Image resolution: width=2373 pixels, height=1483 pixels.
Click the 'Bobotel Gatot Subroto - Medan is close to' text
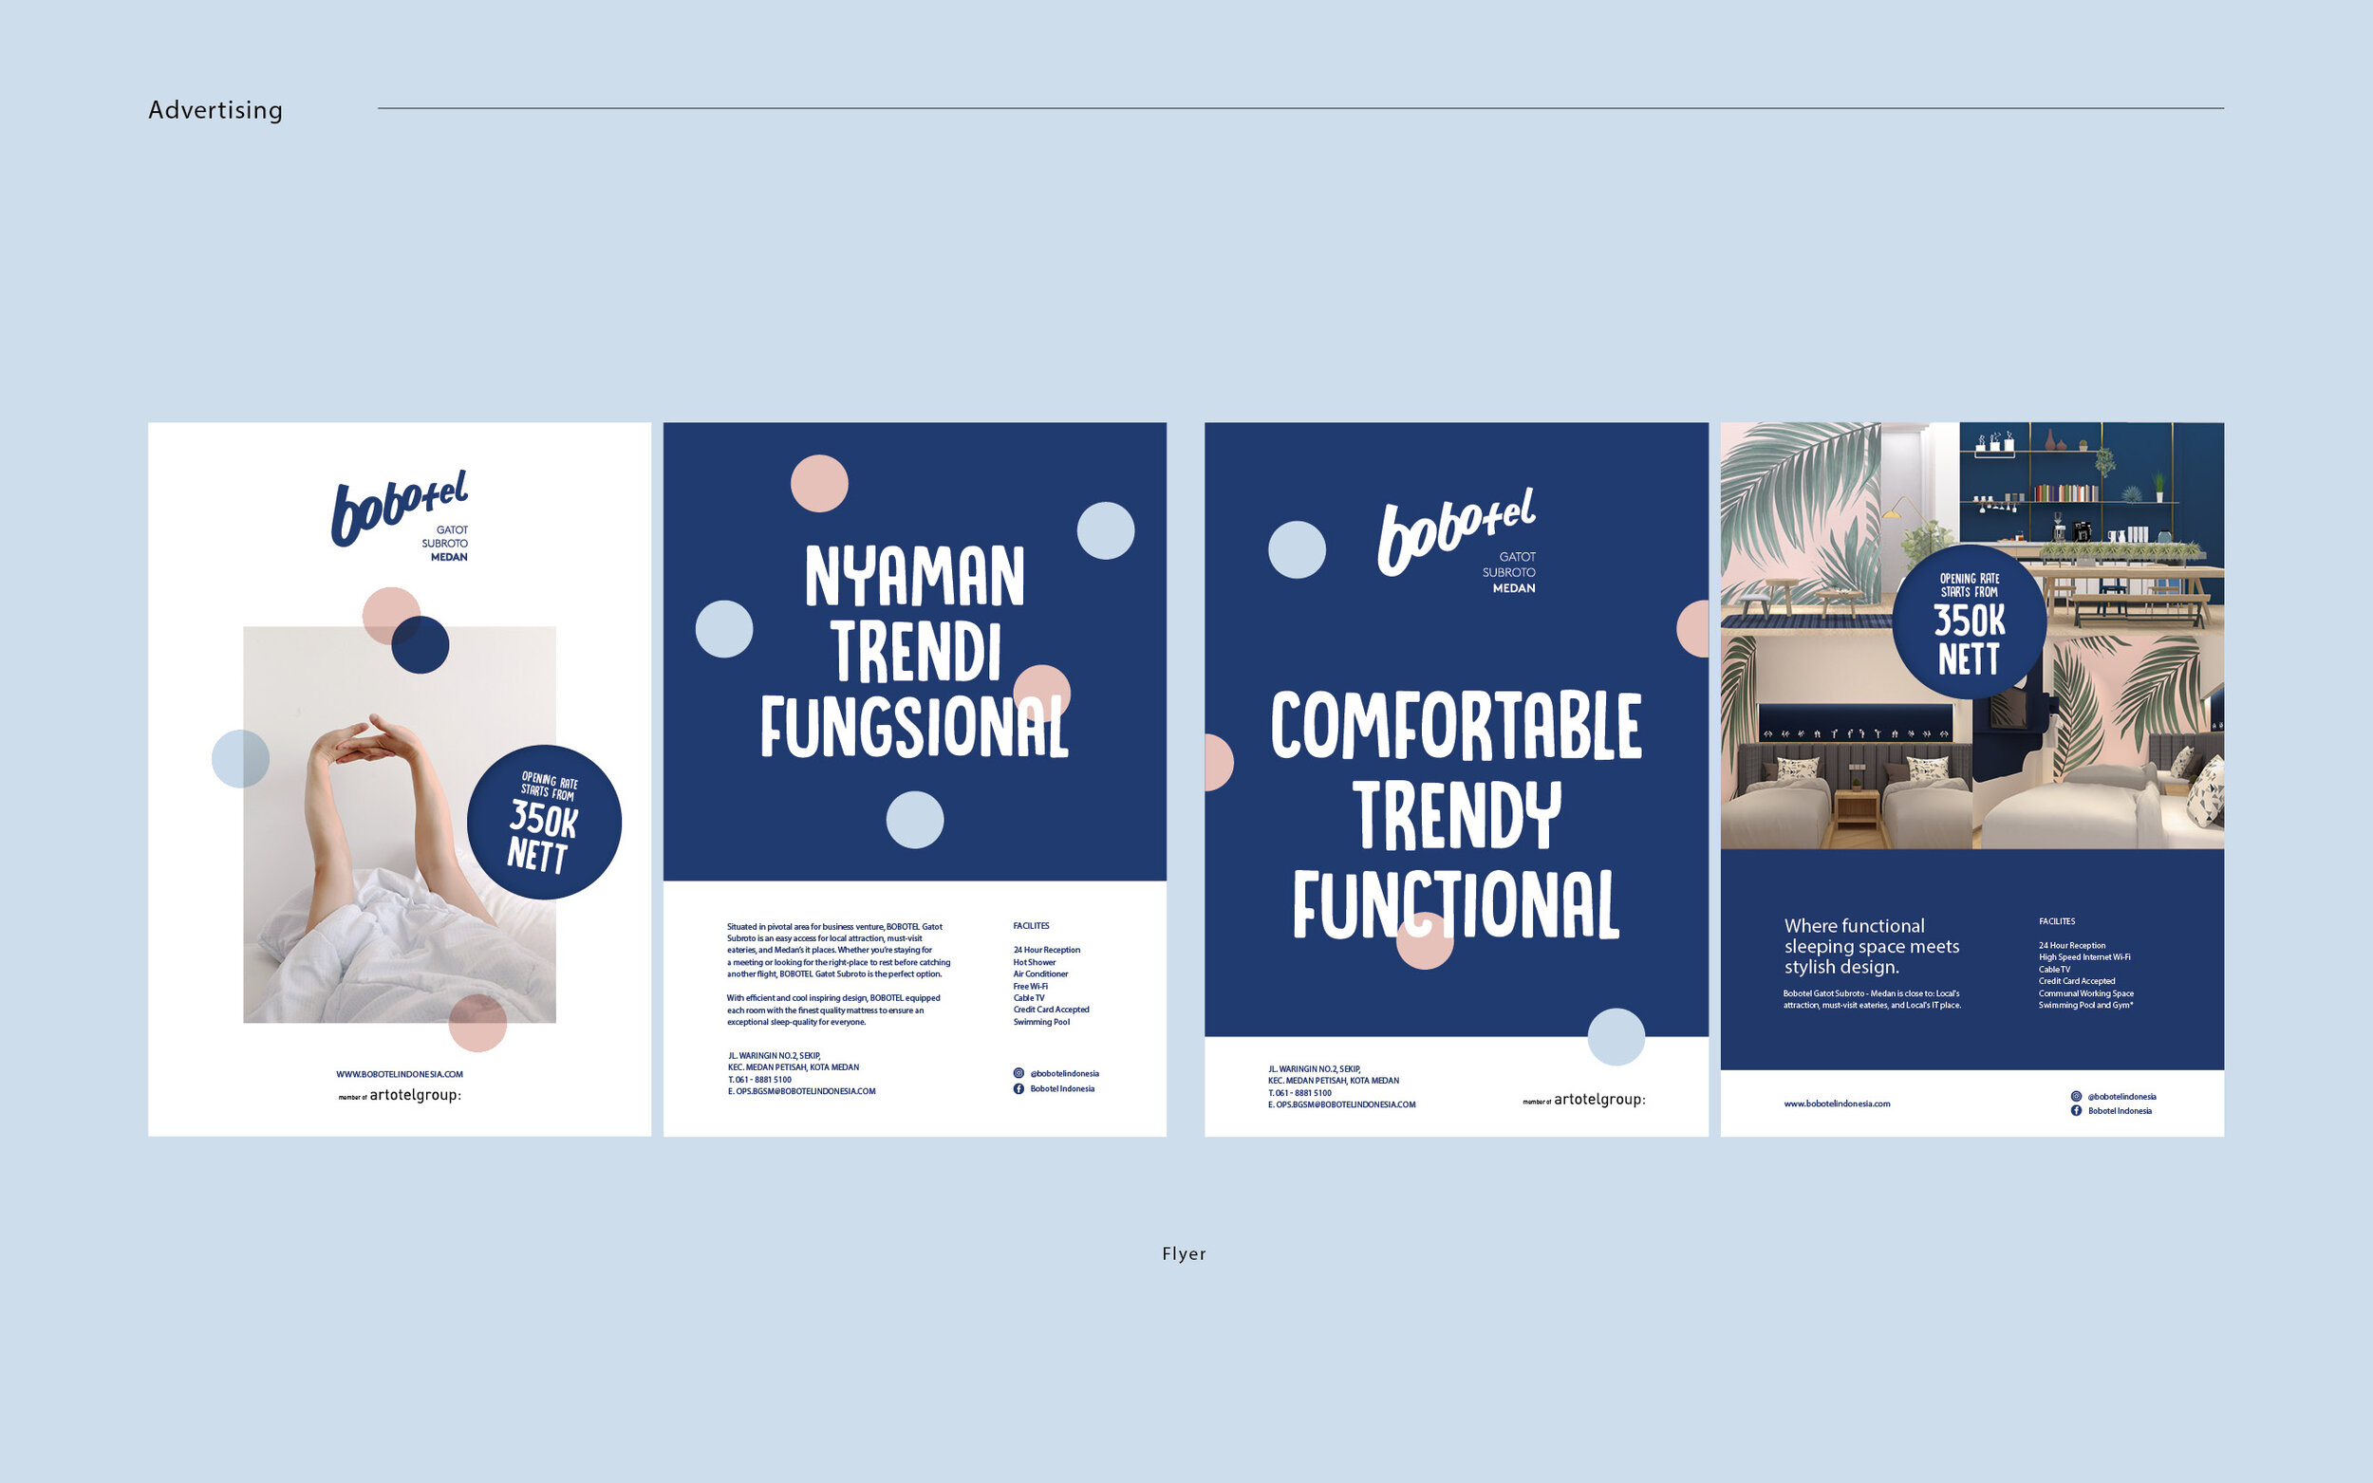(1872, 999)
